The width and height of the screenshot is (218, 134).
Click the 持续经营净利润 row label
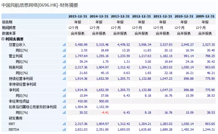coord(21,79)
